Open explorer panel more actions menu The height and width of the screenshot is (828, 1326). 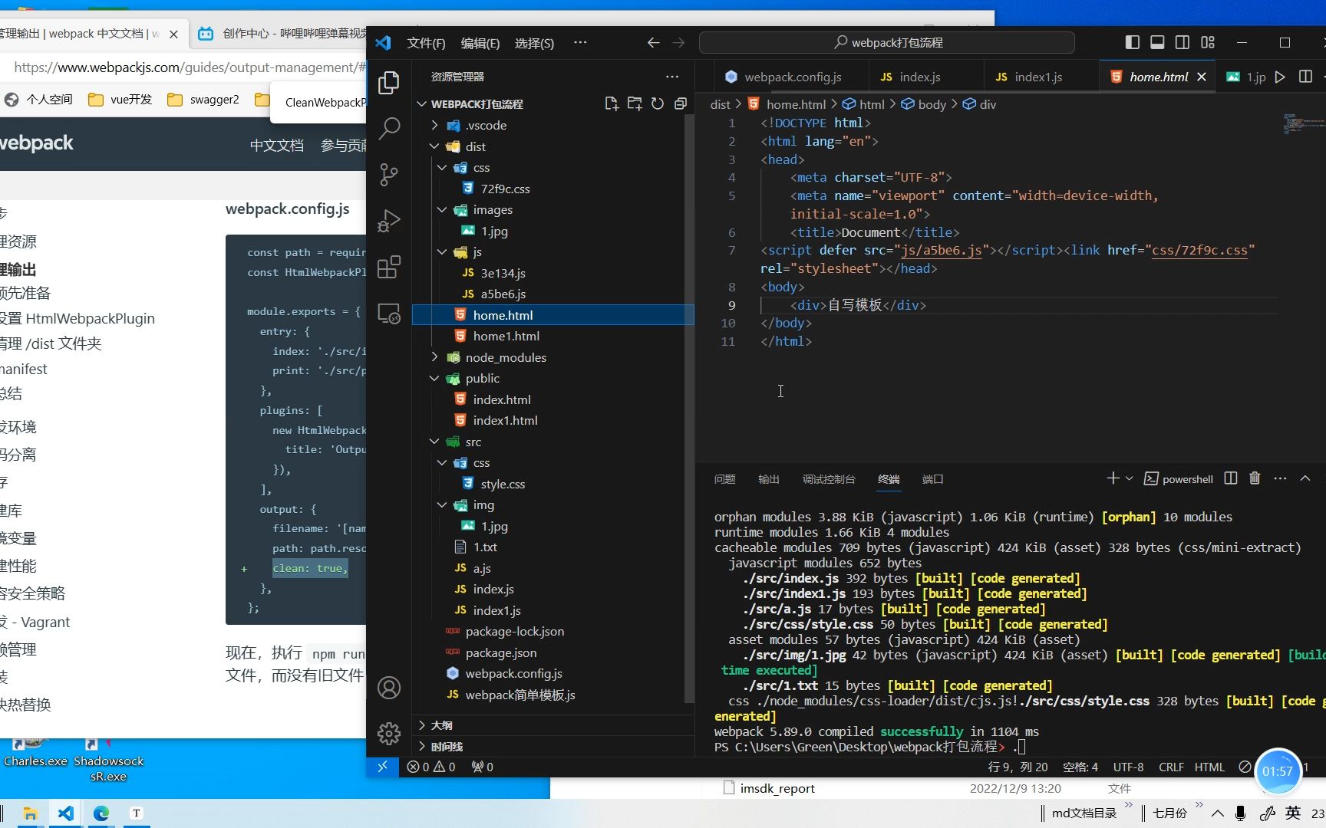pos(672,77)
